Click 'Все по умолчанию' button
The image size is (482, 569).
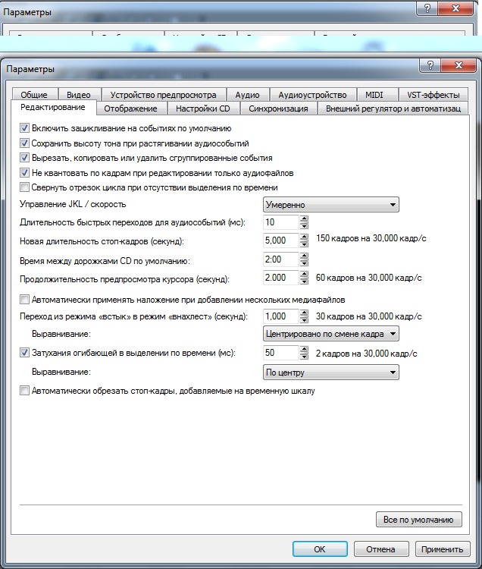coord(418,519)
